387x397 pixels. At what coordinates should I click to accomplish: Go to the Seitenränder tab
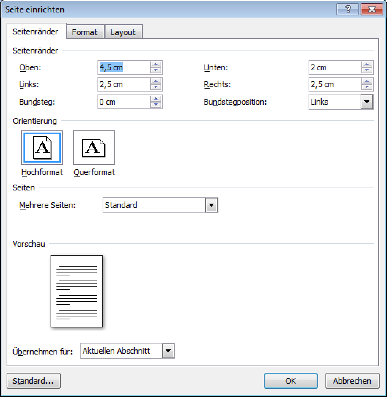(x=36, y=31)
